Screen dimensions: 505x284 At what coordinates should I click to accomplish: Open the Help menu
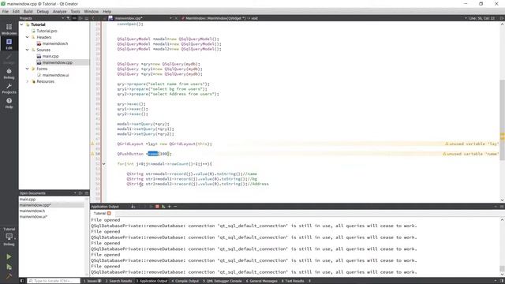click(107, 11)
